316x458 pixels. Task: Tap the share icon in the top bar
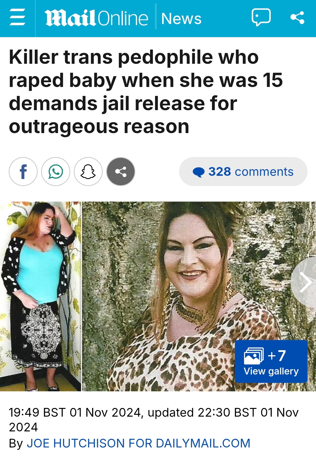click(x=297, y=18)
